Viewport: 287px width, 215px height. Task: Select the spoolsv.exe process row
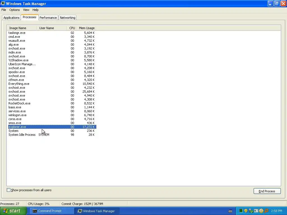point(52,72)
